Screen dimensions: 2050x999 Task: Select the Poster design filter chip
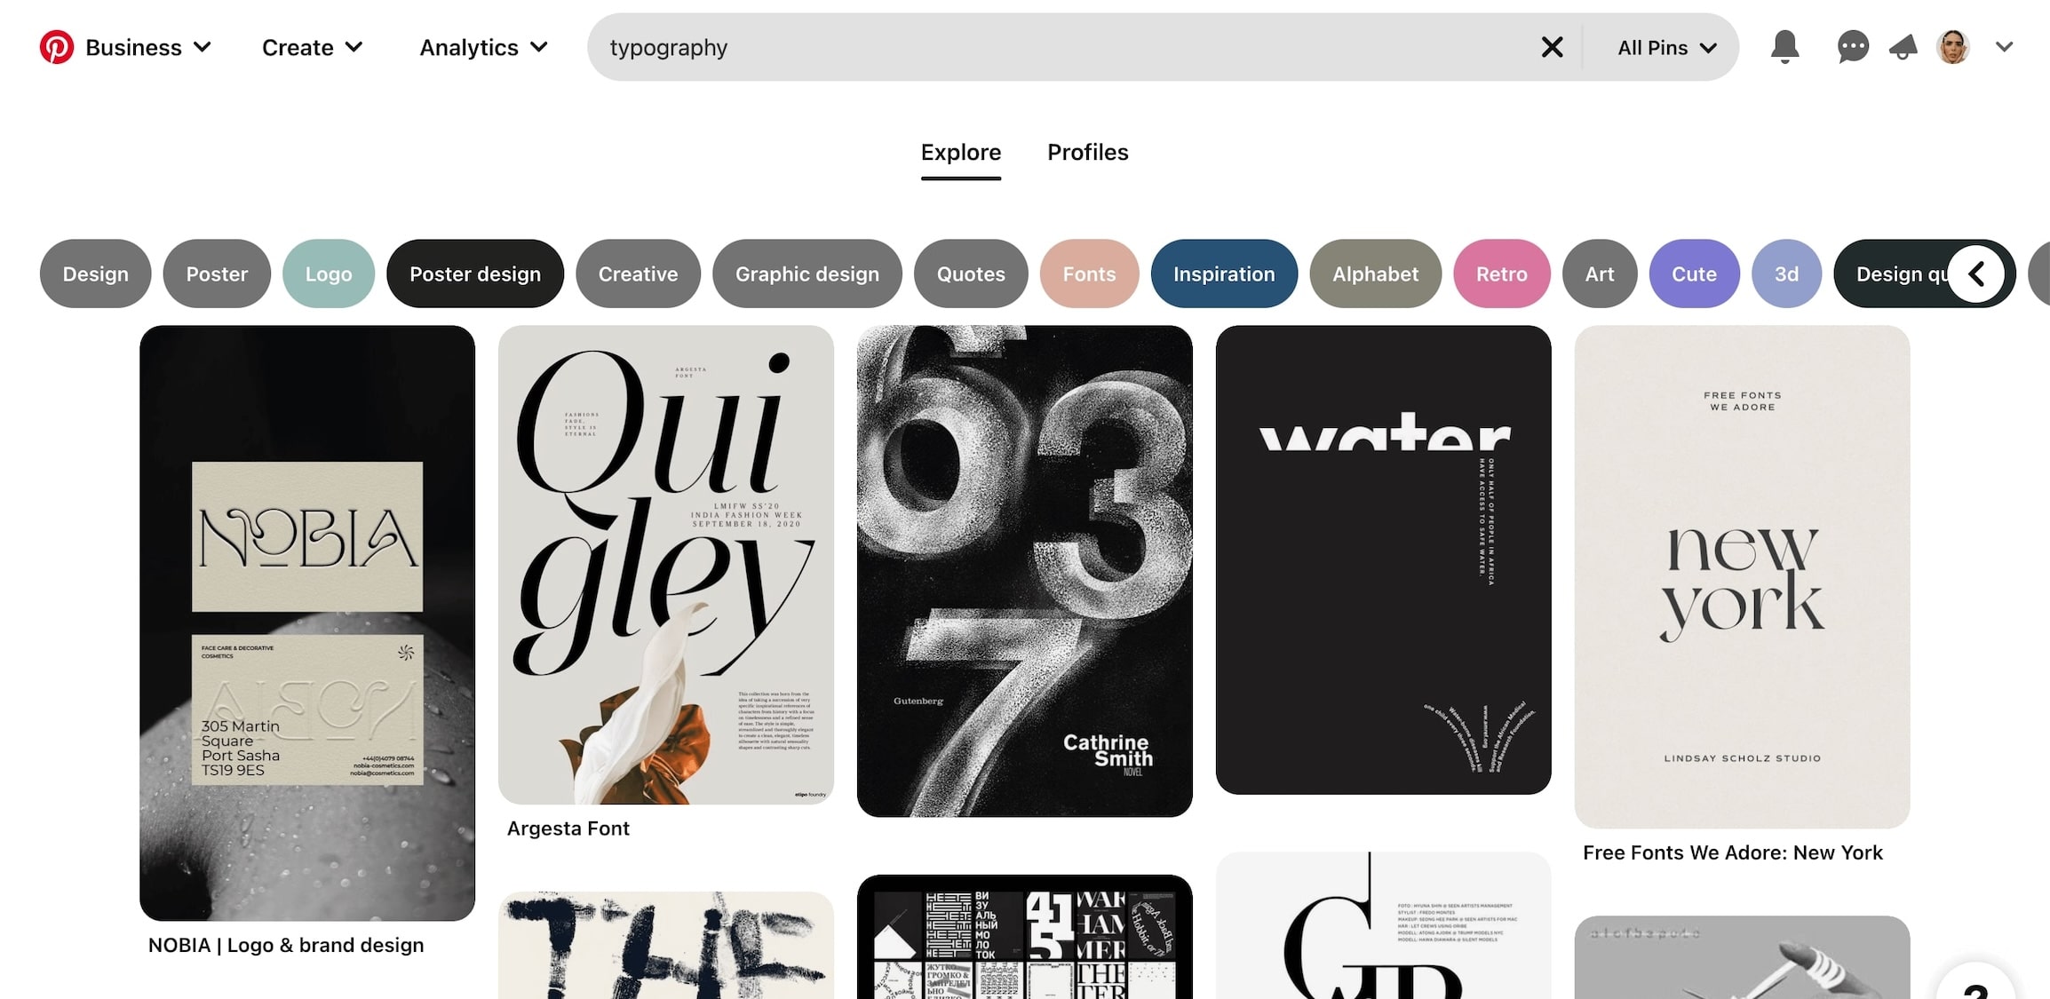tap(475, 274)
